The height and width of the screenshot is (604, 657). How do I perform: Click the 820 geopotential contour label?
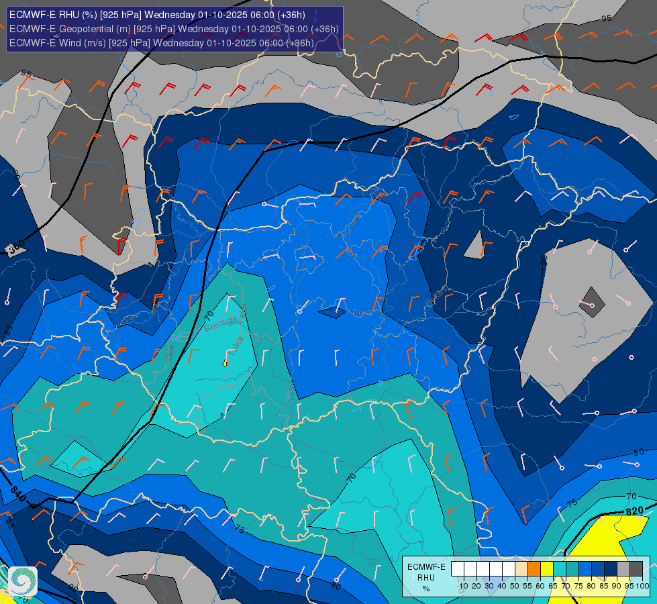point(634,511)
